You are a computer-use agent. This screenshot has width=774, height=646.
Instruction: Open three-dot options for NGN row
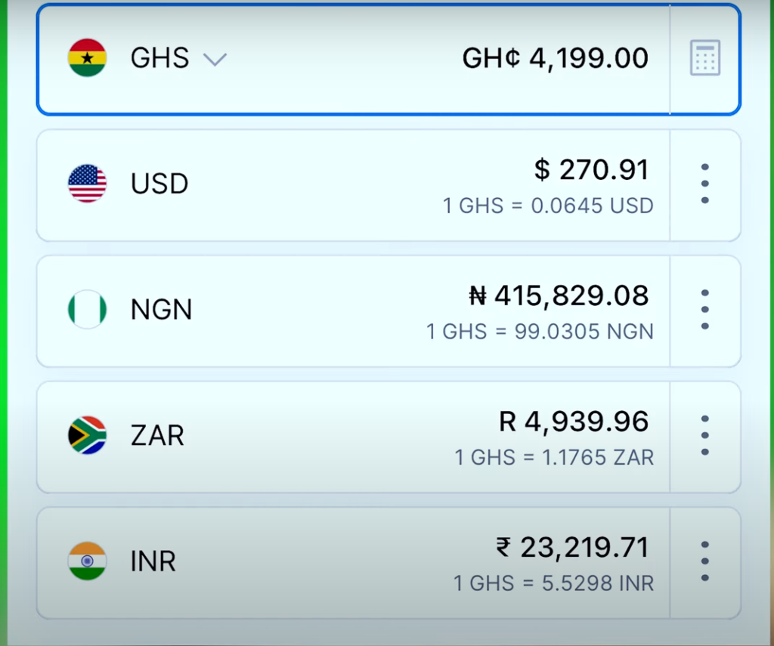coord(705,310)
